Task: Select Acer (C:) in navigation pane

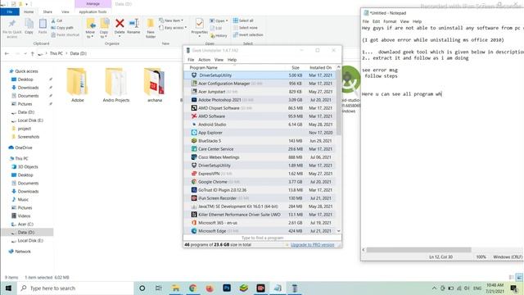Action: [x=25, y=224]
